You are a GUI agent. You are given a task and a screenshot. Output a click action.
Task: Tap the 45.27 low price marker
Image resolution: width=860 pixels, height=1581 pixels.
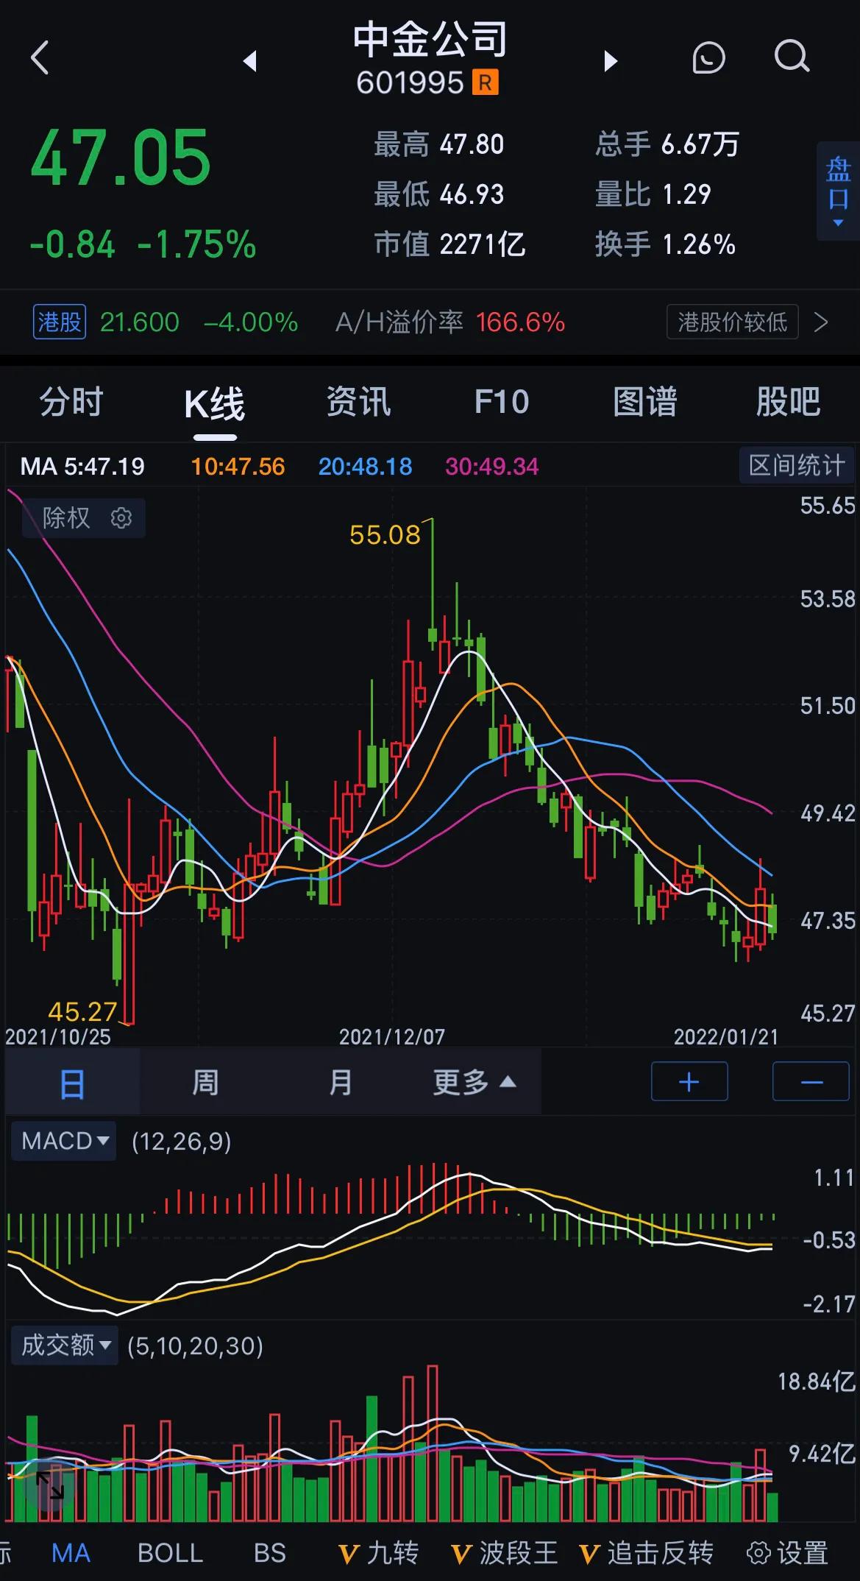pyautogui.click(x=82, y=1011)
